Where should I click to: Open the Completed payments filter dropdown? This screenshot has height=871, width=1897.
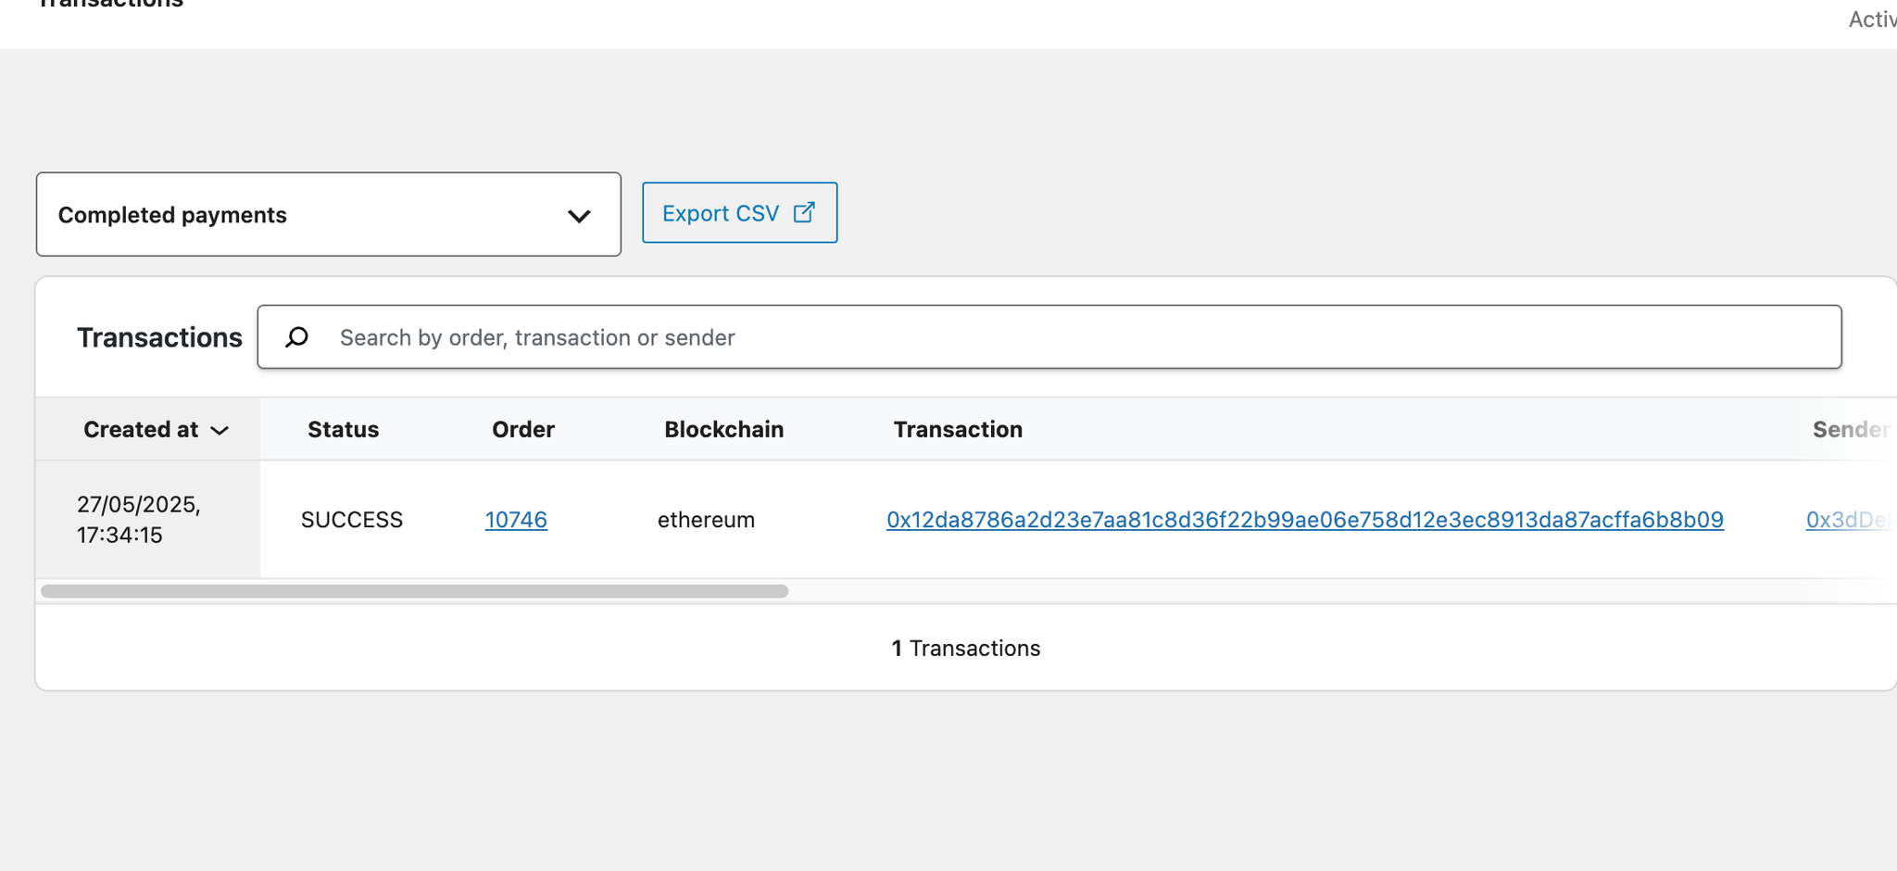pyautogui.click(x=328, y=215)
